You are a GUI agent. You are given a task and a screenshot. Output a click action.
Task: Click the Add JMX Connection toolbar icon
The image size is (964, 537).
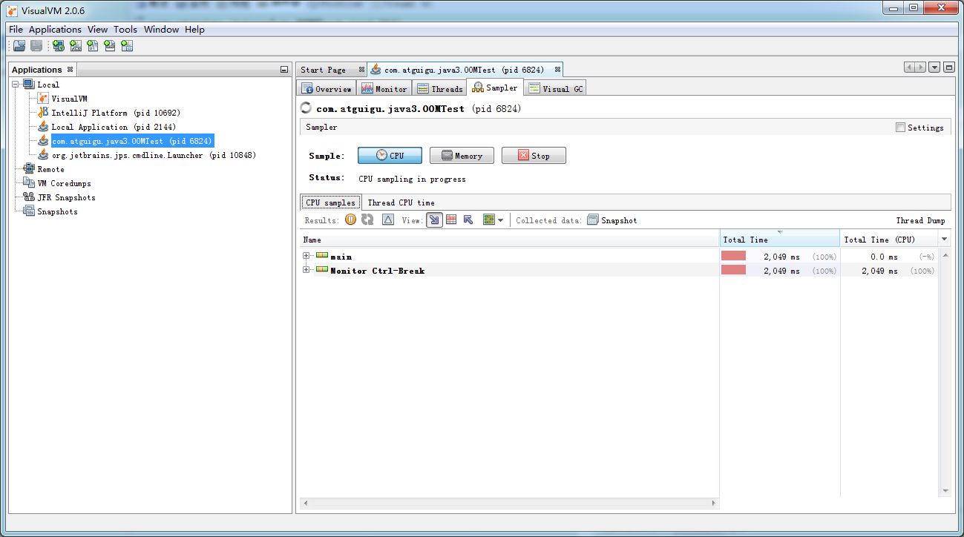coord(76,46)
